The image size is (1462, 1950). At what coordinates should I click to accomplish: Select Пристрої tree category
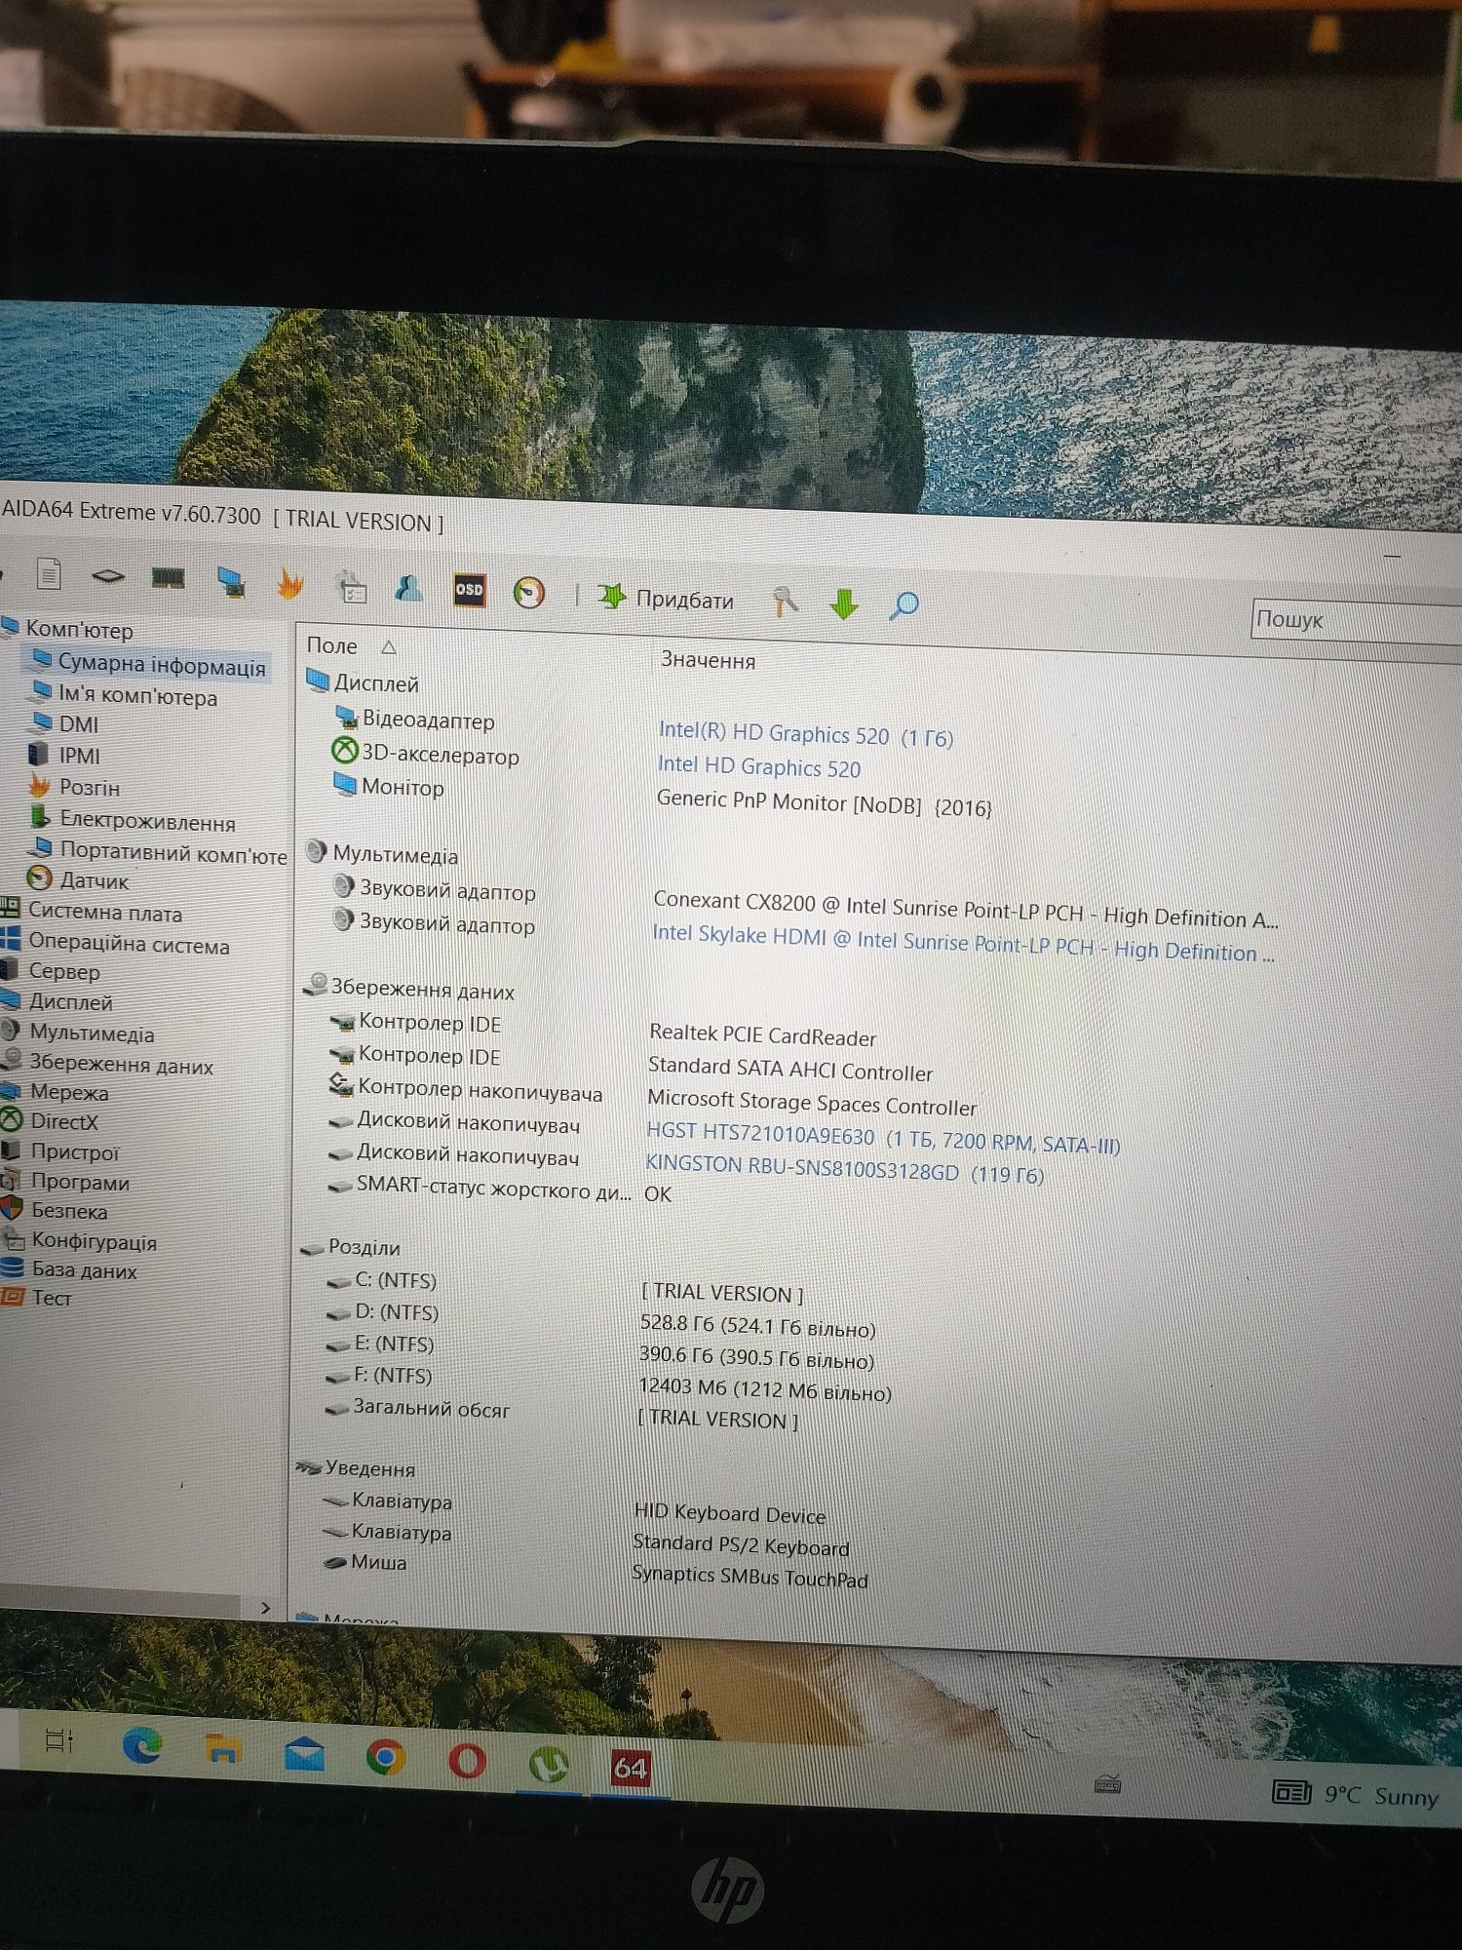60,1151
